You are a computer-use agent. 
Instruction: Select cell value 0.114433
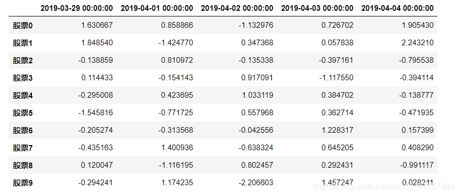pyautogui.click(x=97, y=78)
